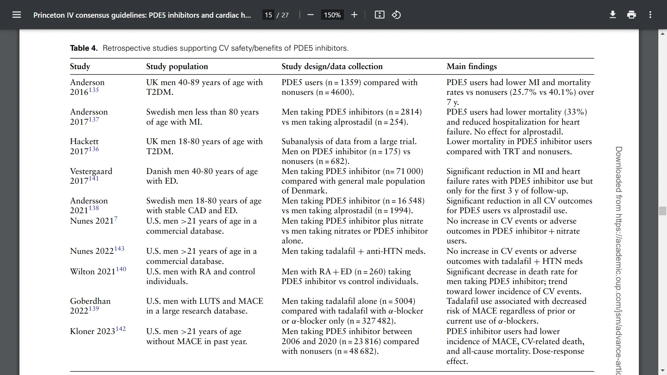The image size is (667, 375).
Task: Print the PDF document
Action: [x=632, y=15]
